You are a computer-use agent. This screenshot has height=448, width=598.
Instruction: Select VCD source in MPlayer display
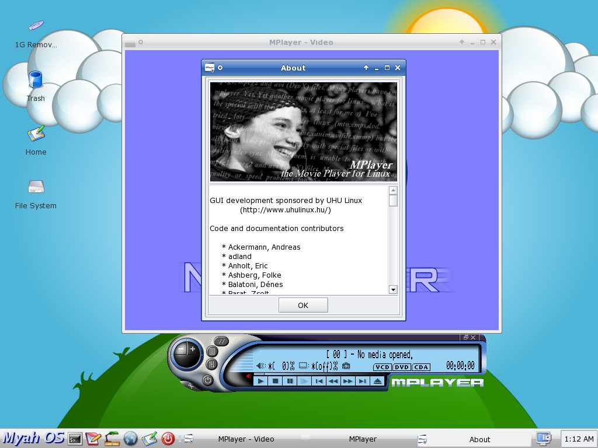coord(382,367)
